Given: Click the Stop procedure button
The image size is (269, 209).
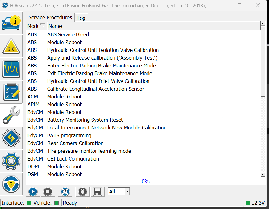Looking at the screenshot, I should pyautogui.click(x=48, y=192).
